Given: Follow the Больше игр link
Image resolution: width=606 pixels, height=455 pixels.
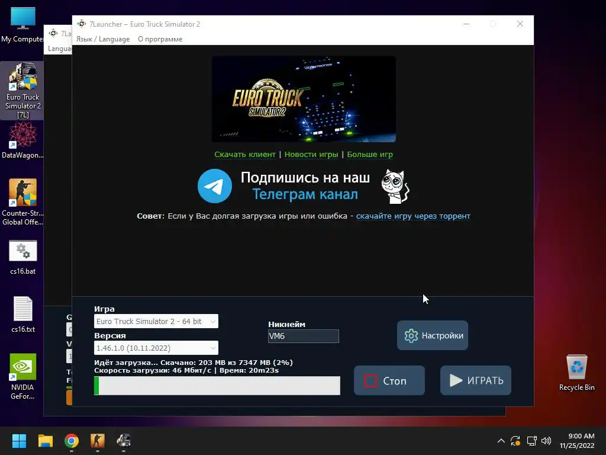Looking at the screenshot, I should (370, 155).
